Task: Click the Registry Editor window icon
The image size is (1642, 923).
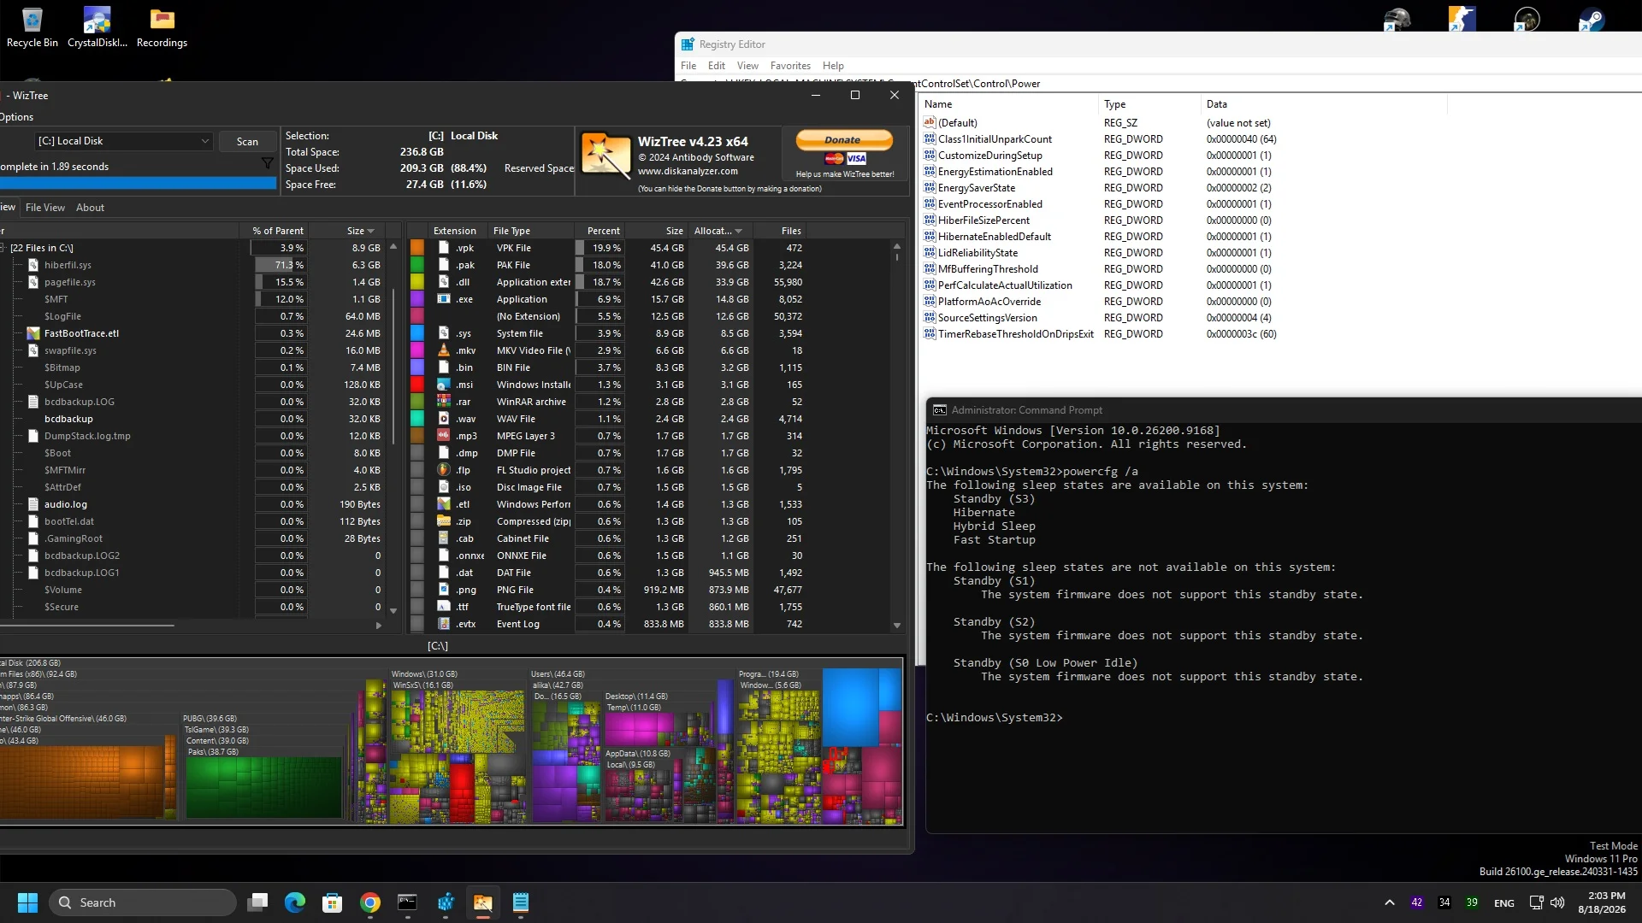Action: tap(688, 44)
